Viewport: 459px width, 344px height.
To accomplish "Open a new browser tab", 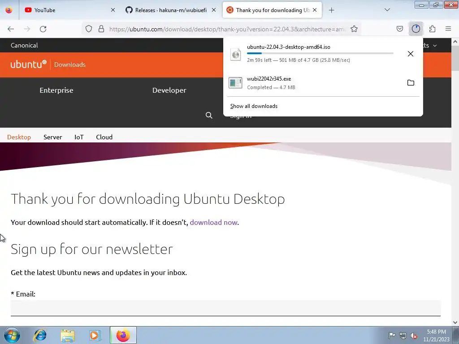I will tap(331, 10).
